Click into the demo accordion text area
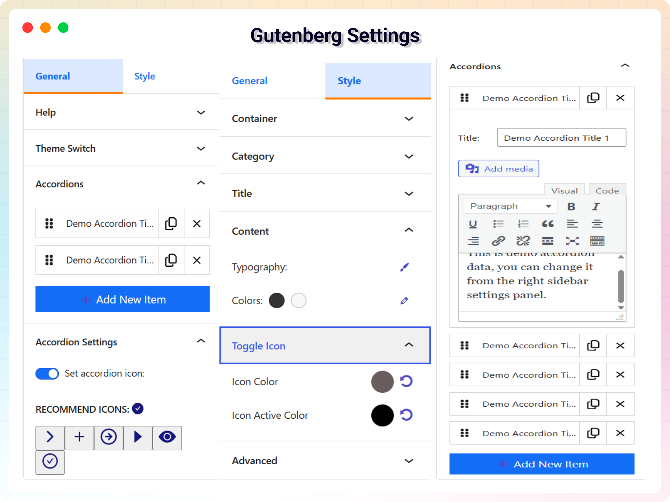The width and height of the screenshot is (670, 502). (x=538, y=282)
